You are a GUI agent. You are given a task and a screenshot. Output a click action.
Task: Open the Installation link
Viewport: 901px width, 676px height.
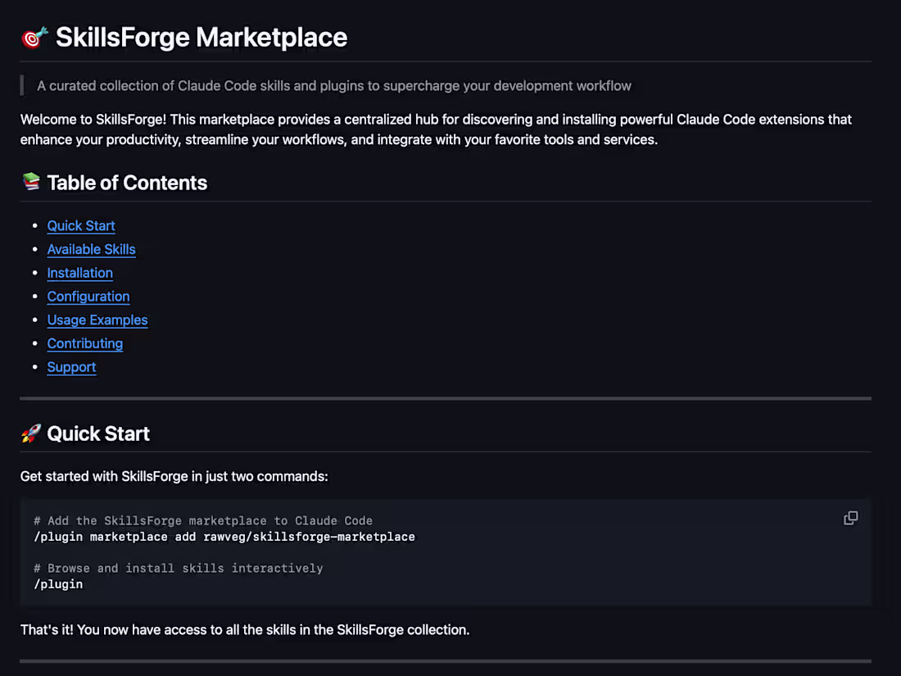click(79, 273)
